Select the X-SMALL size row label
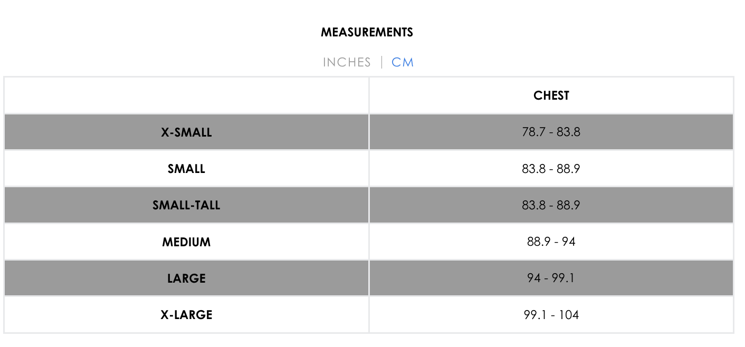Image resolution: width=745 pixels, height=347 pixels. tap(186, 132)
